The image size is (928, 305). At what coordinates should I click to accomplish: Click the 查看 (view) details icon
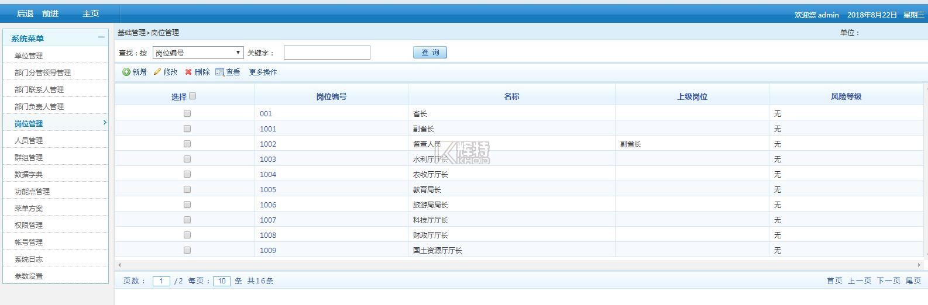tap(219, 72)
